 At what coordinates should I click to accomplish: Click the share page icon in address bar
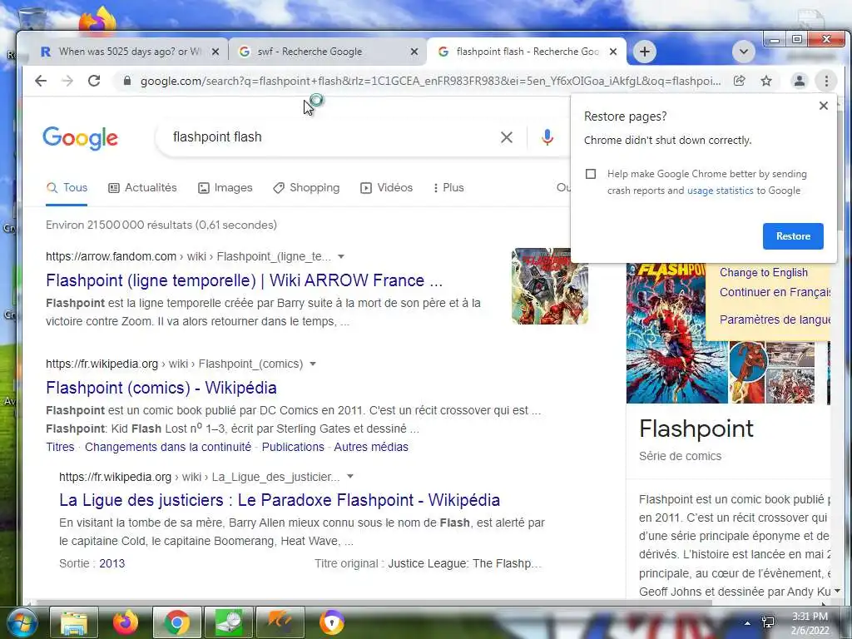pyautogui.click(x=739, y=81)
